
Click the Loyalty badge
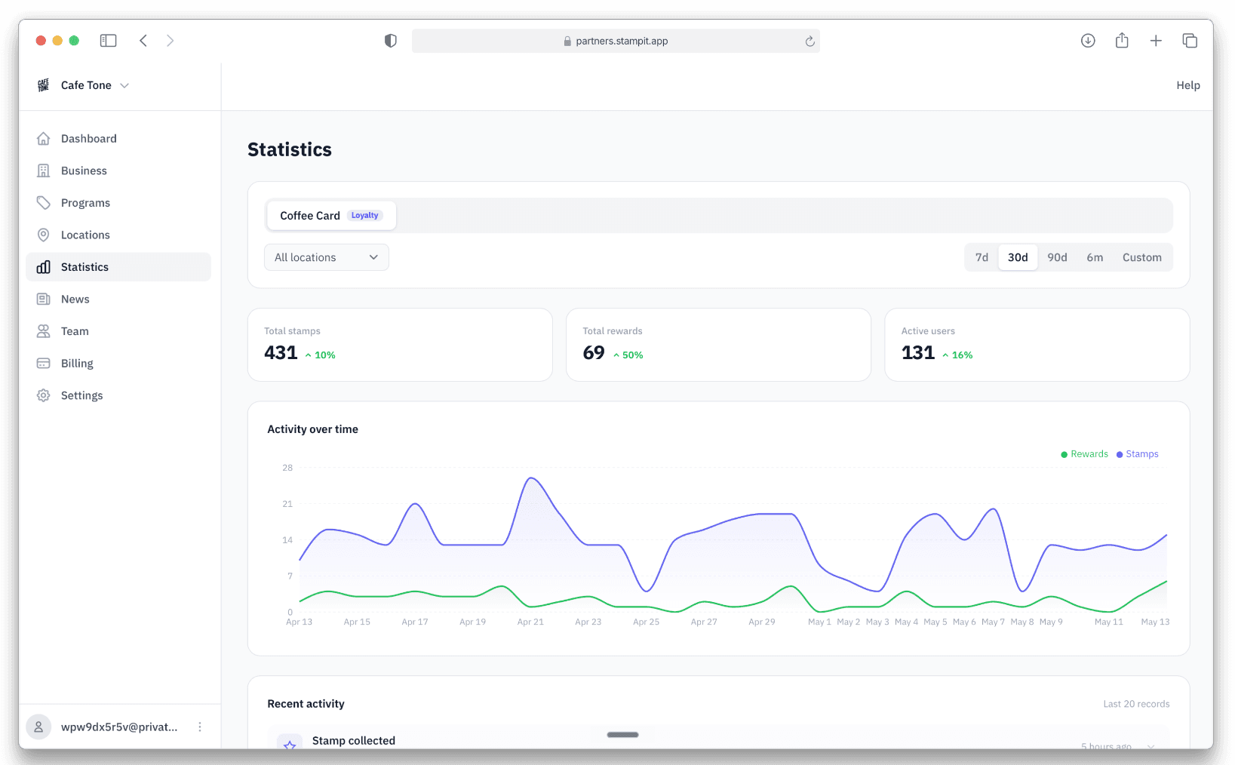pos(365,216)
